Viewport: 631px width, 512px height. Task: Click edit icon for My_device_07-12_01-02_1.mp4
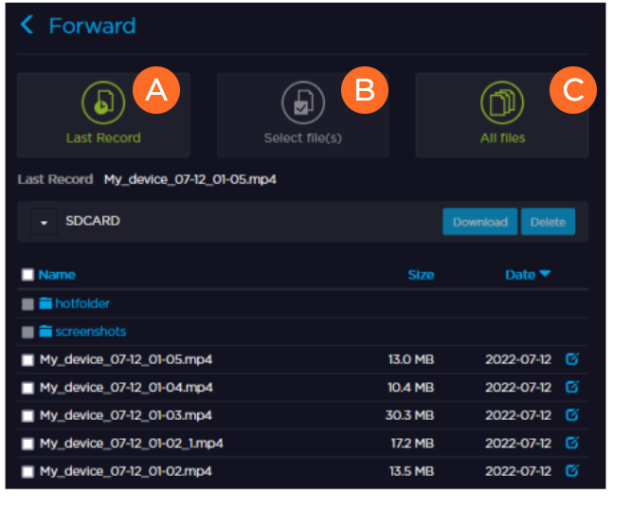pos(571,442)
